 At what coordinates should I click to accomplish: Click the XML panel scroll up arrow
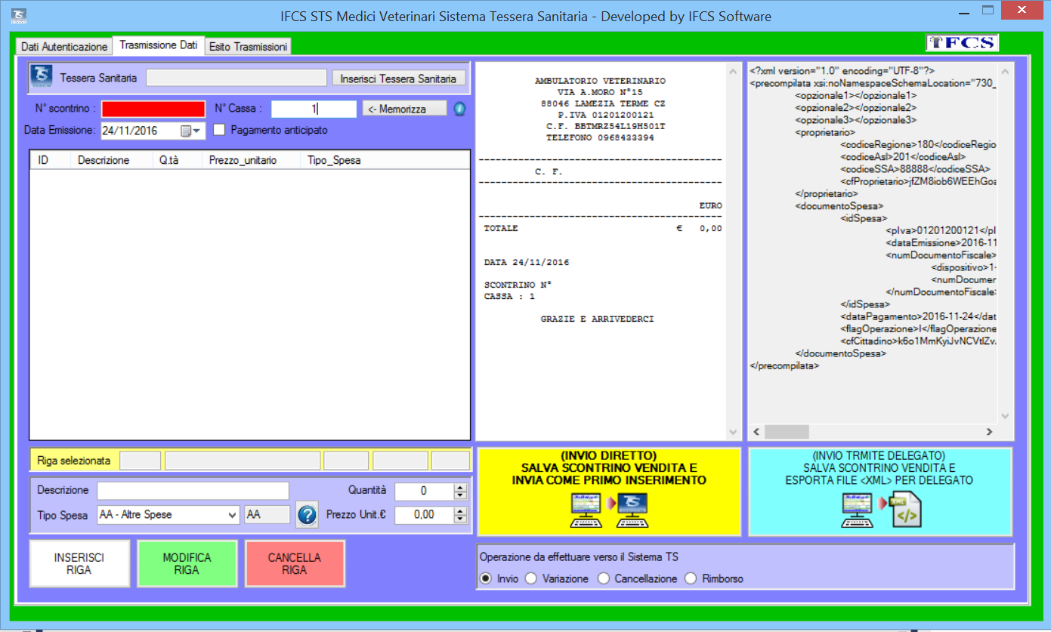point(1005,71)
